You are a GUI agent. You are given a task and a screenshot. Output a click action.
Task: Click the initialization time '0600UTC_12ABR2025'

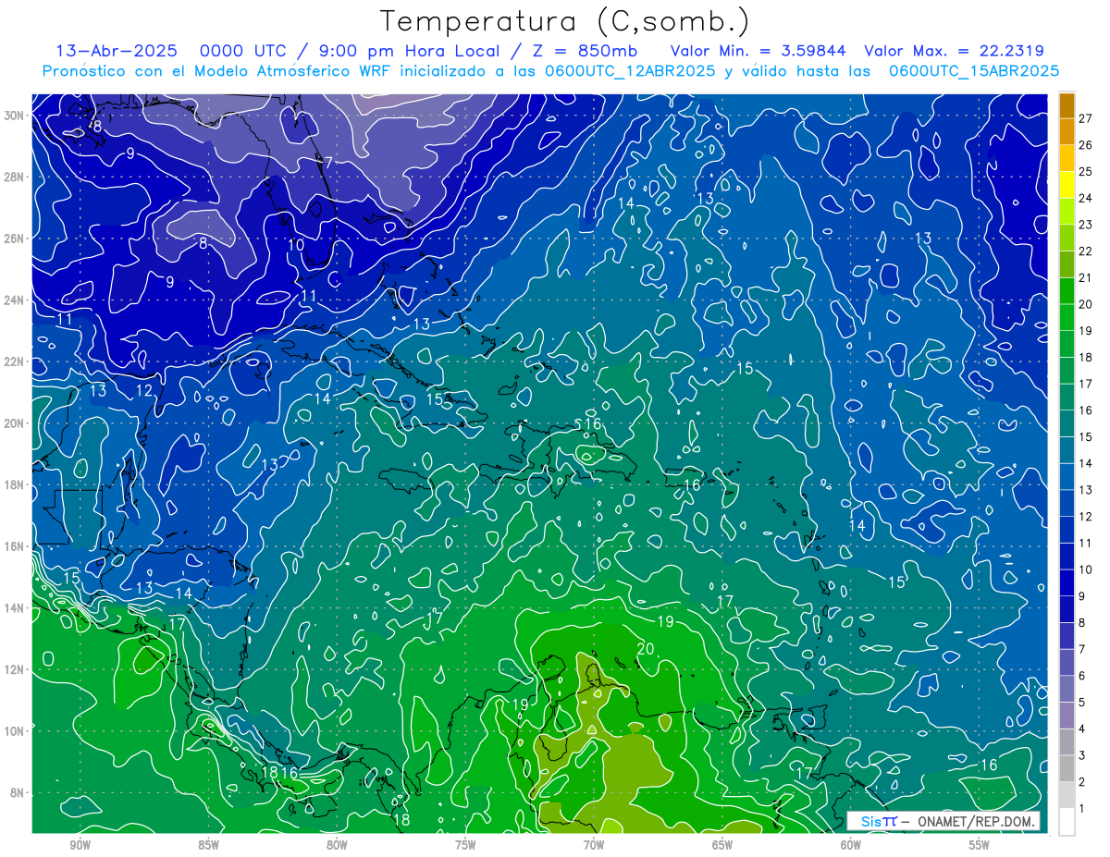[629, 70]
